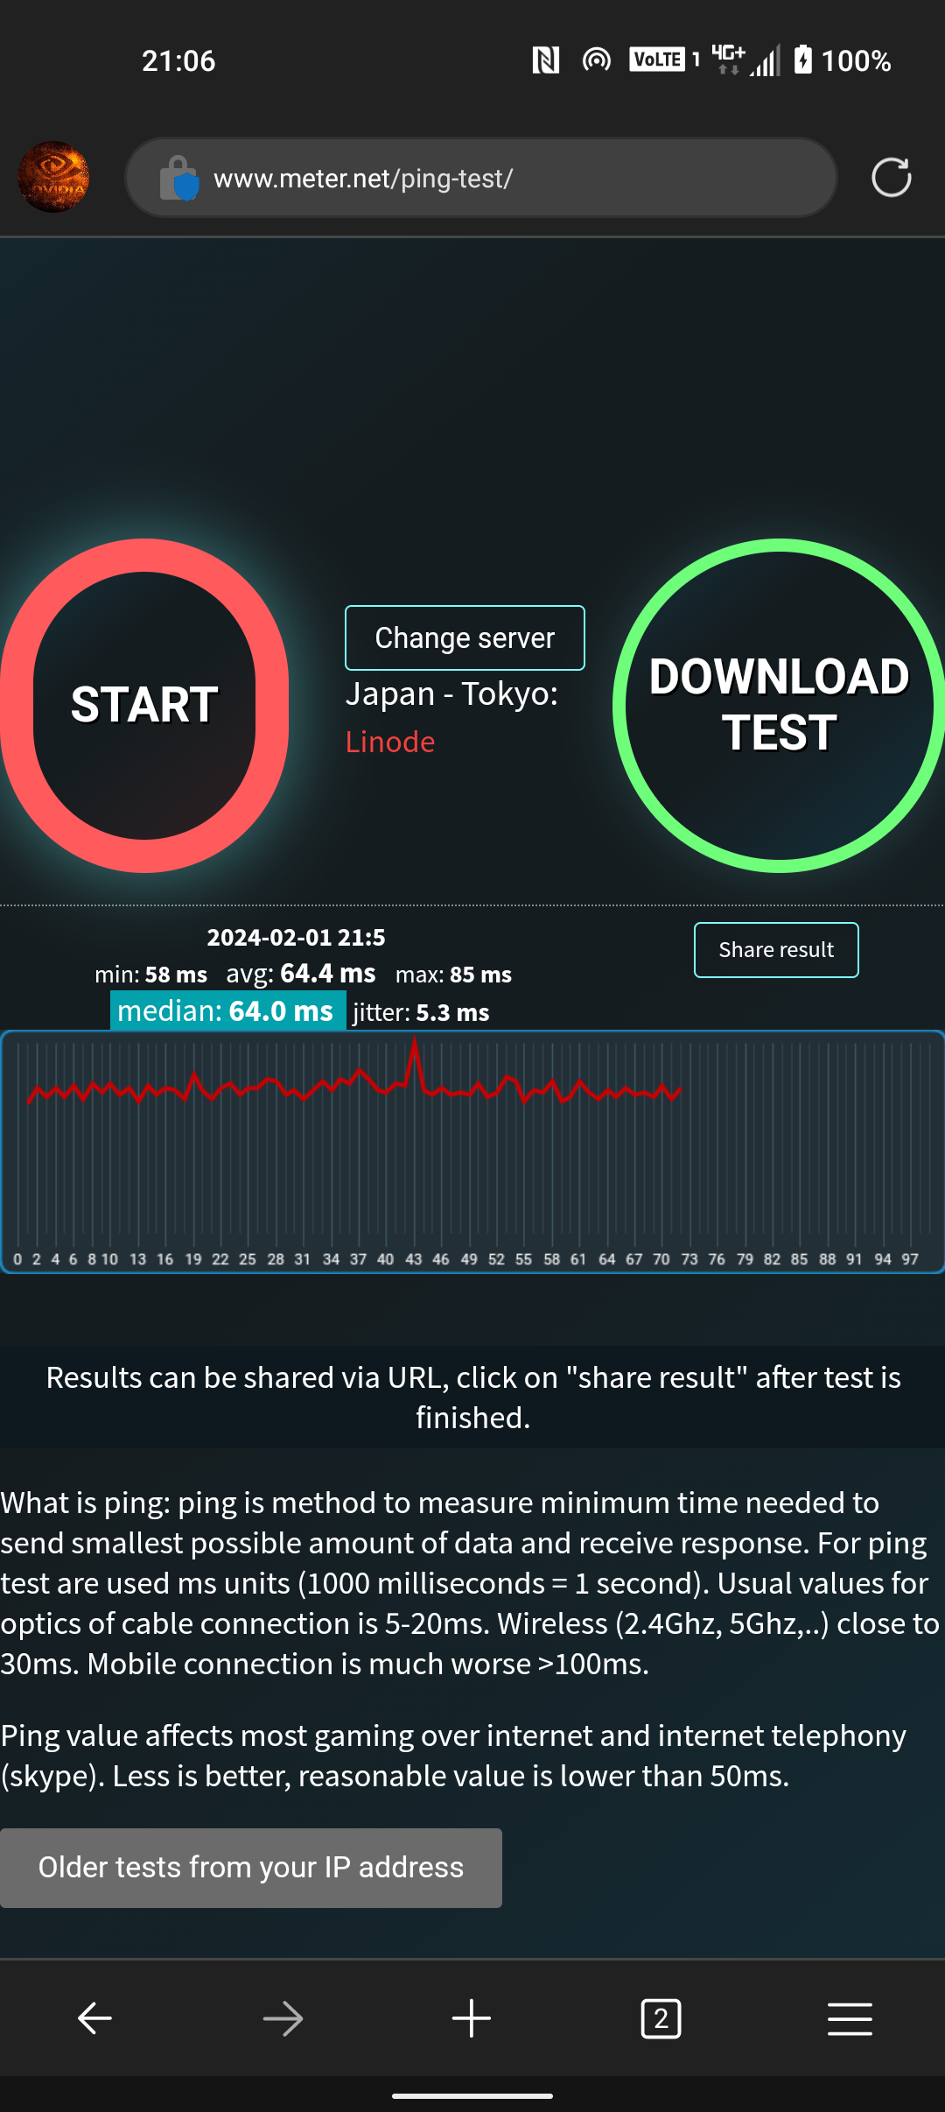Click the Share result button

pos(776,950)
